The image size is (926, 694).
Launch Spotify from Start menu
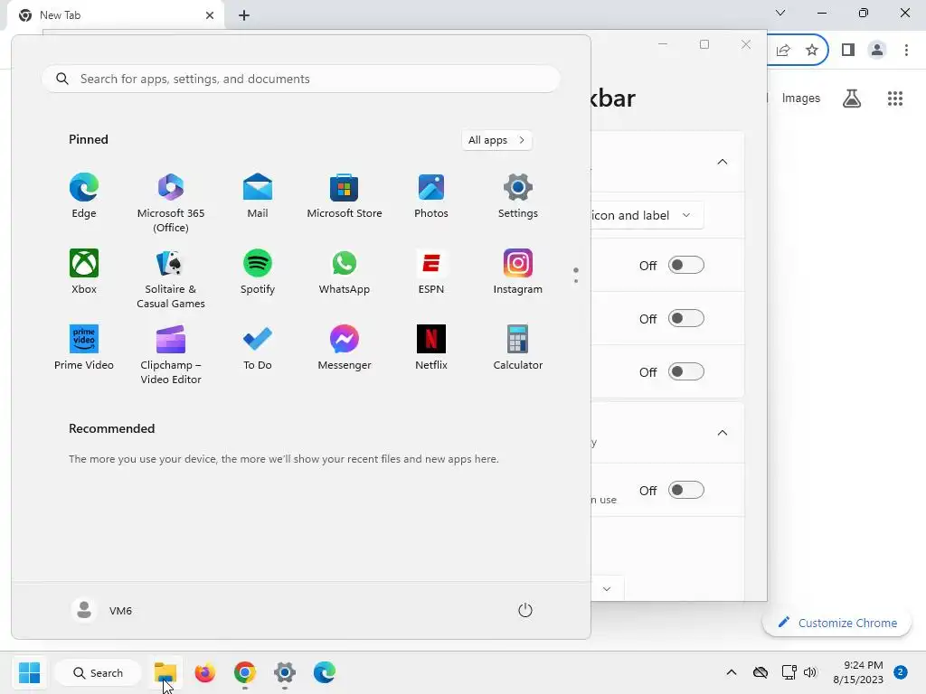(x=258, y=271)
